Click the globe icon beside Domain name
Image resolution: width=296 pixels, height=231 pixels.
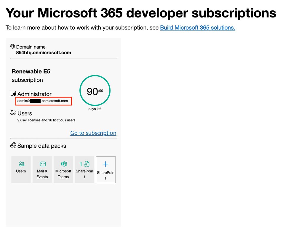pyautogui.click(x=12, y=46)
